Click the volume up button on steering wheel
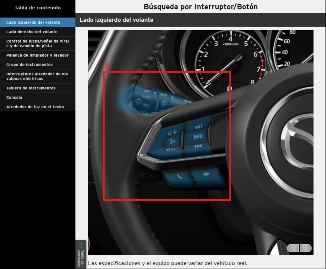The image size is (326, 269). tap(172, 133)
